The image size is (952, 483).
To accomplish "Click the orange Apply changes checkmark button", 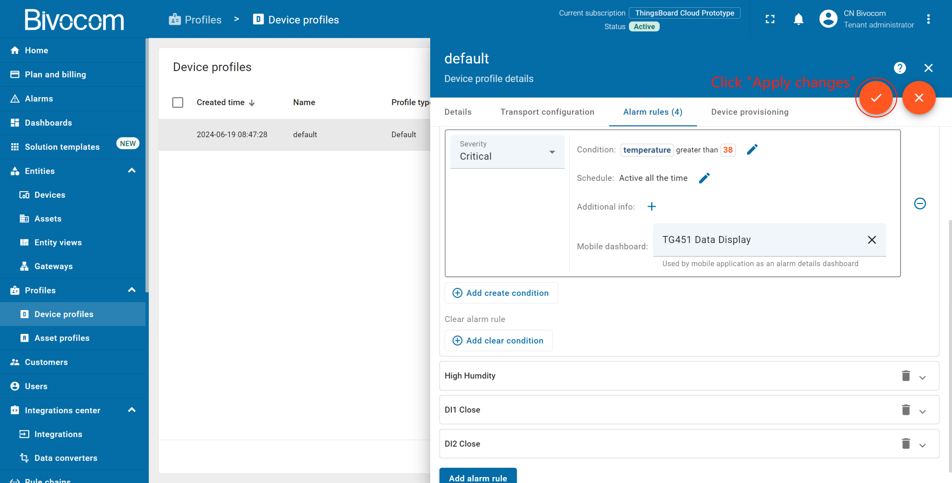I will (876, 98).
